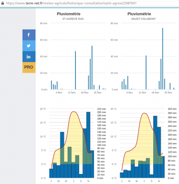Click the tallest monthly bar in right climate chart
Screen dimensions: 179x184
pos(155,147)
